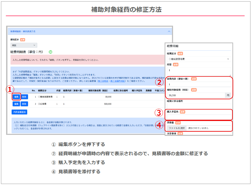The width and height of the screenshot is (252, 186).
Task: Open the 経費区分 dropdown showing 機械装置等費
Action: (199, 59)
